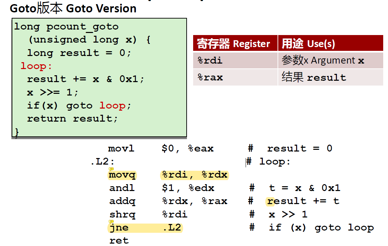Click 'result += x & 0x1;' line

[85, 79]
